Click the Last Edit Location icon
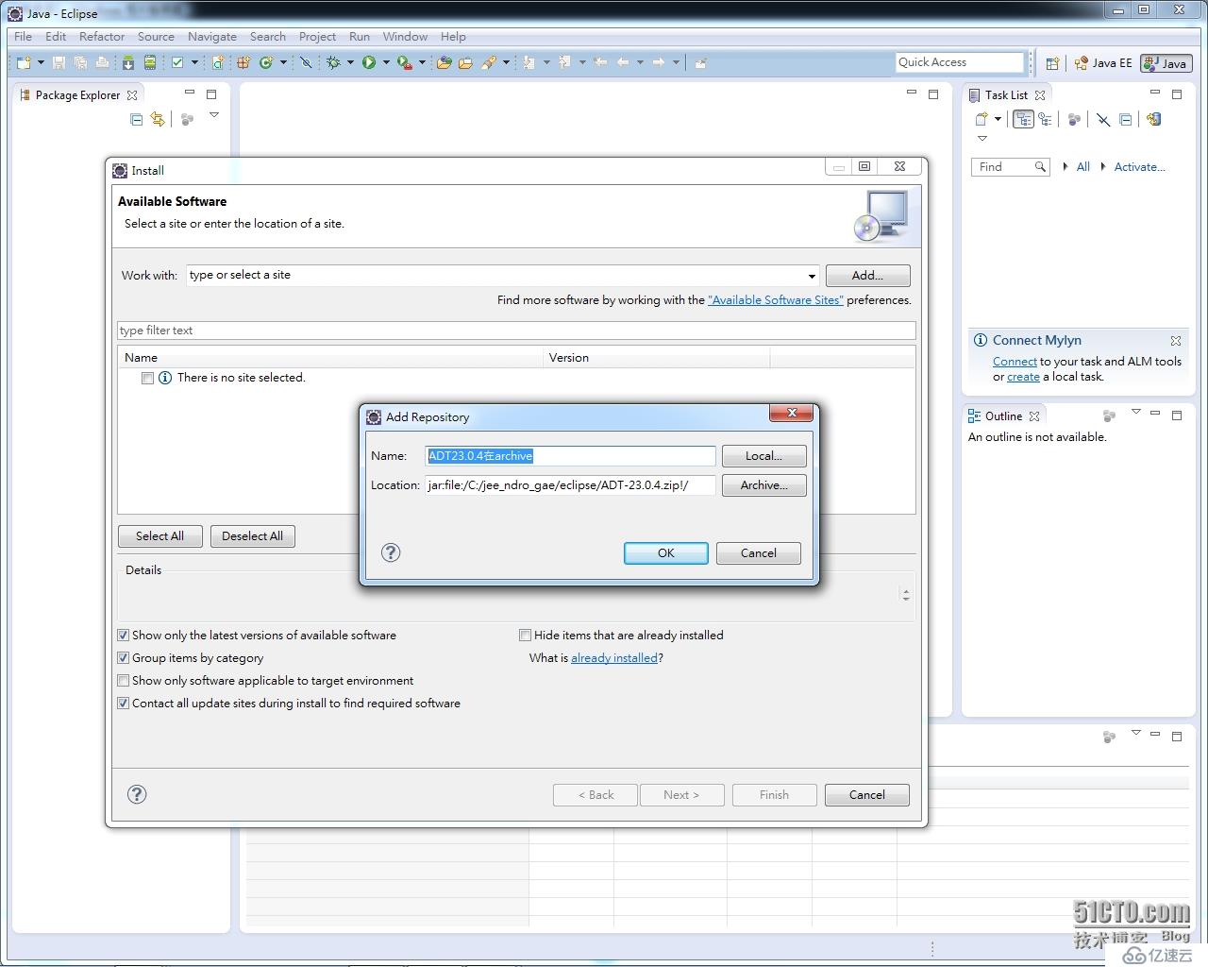Viewport: 1208px width, 967px height. tap(600, 62)
